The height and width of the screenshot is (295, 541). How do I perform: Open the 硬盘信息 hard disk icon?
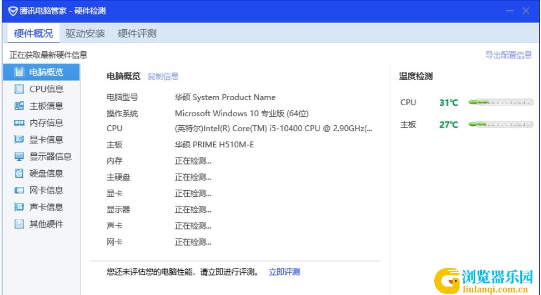(x=19, y=173)
